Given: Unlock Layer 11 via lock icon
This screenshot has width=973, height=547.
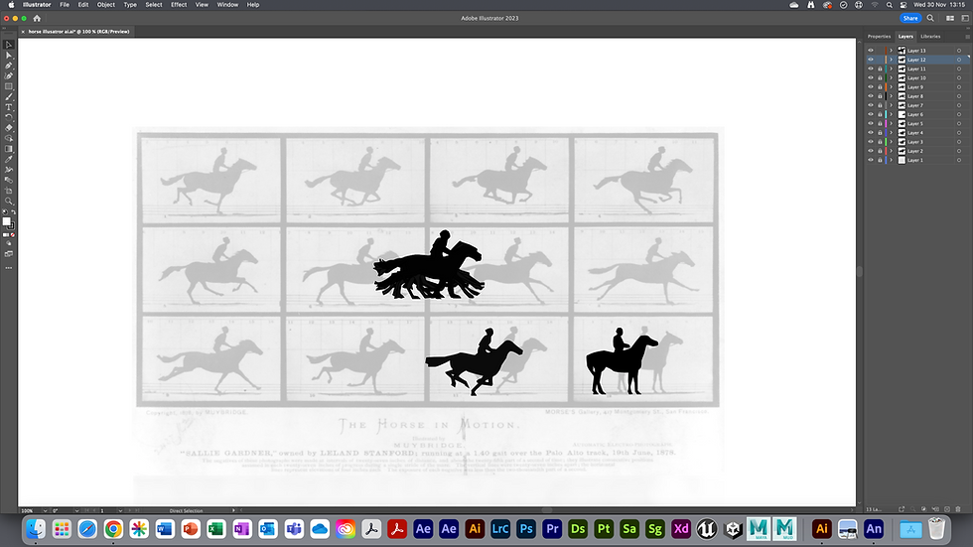Looking at the screenshot, I should [x=880, y=68].
